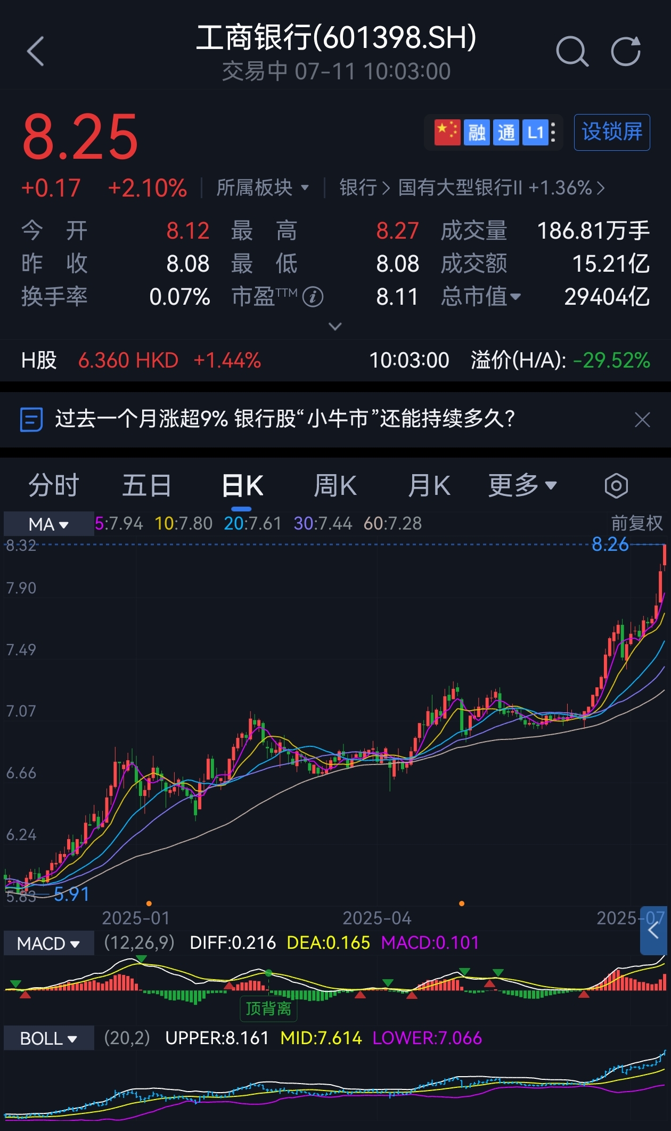671x1131 pixels.
Task: Tap the orange event dot near 2025-04
Action: pyautogui.click(x=462, y=904)
